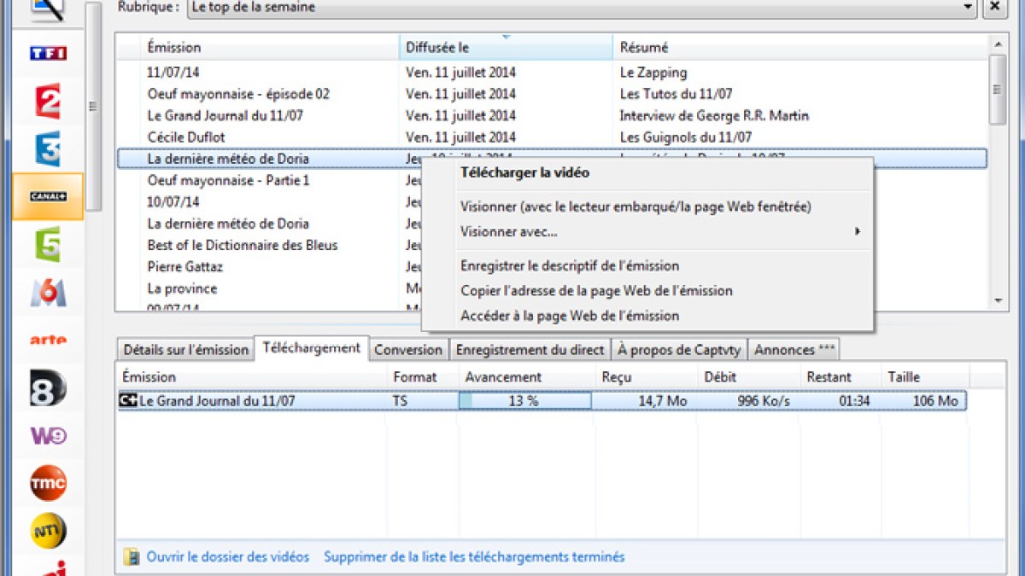Screen dimensions: 1025x576
Task: Sort by Émission column header in top list
Action: pyautogui.click(x=269, y=47)
